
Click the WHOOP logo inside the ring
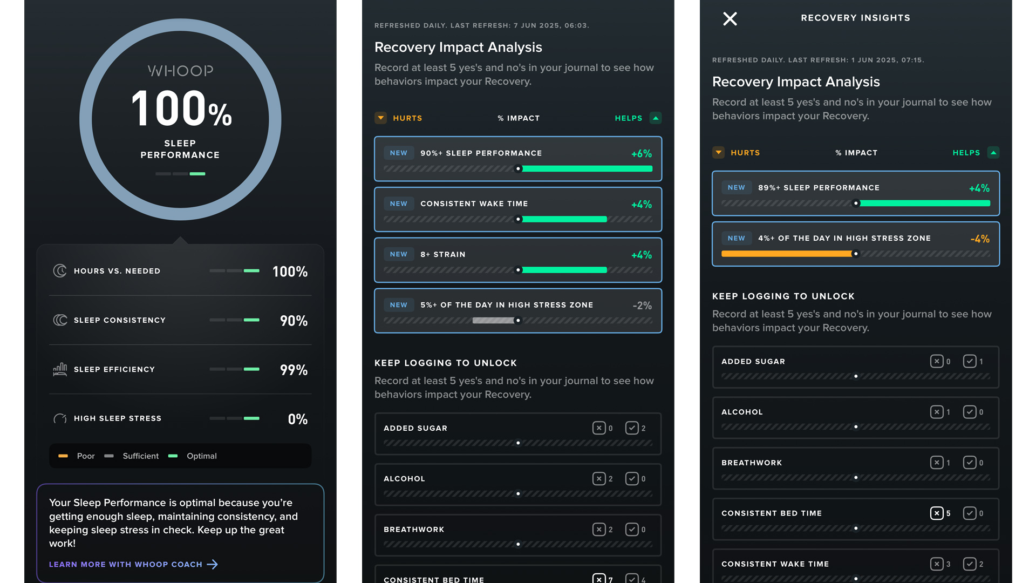(x=180, y=71)
